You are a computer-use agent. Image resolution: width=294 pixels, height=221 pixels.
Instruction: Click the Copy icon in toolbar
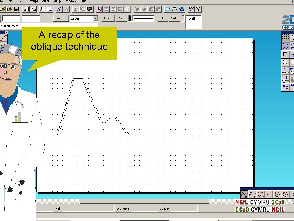pyautogui.click(x=82, y=9)
